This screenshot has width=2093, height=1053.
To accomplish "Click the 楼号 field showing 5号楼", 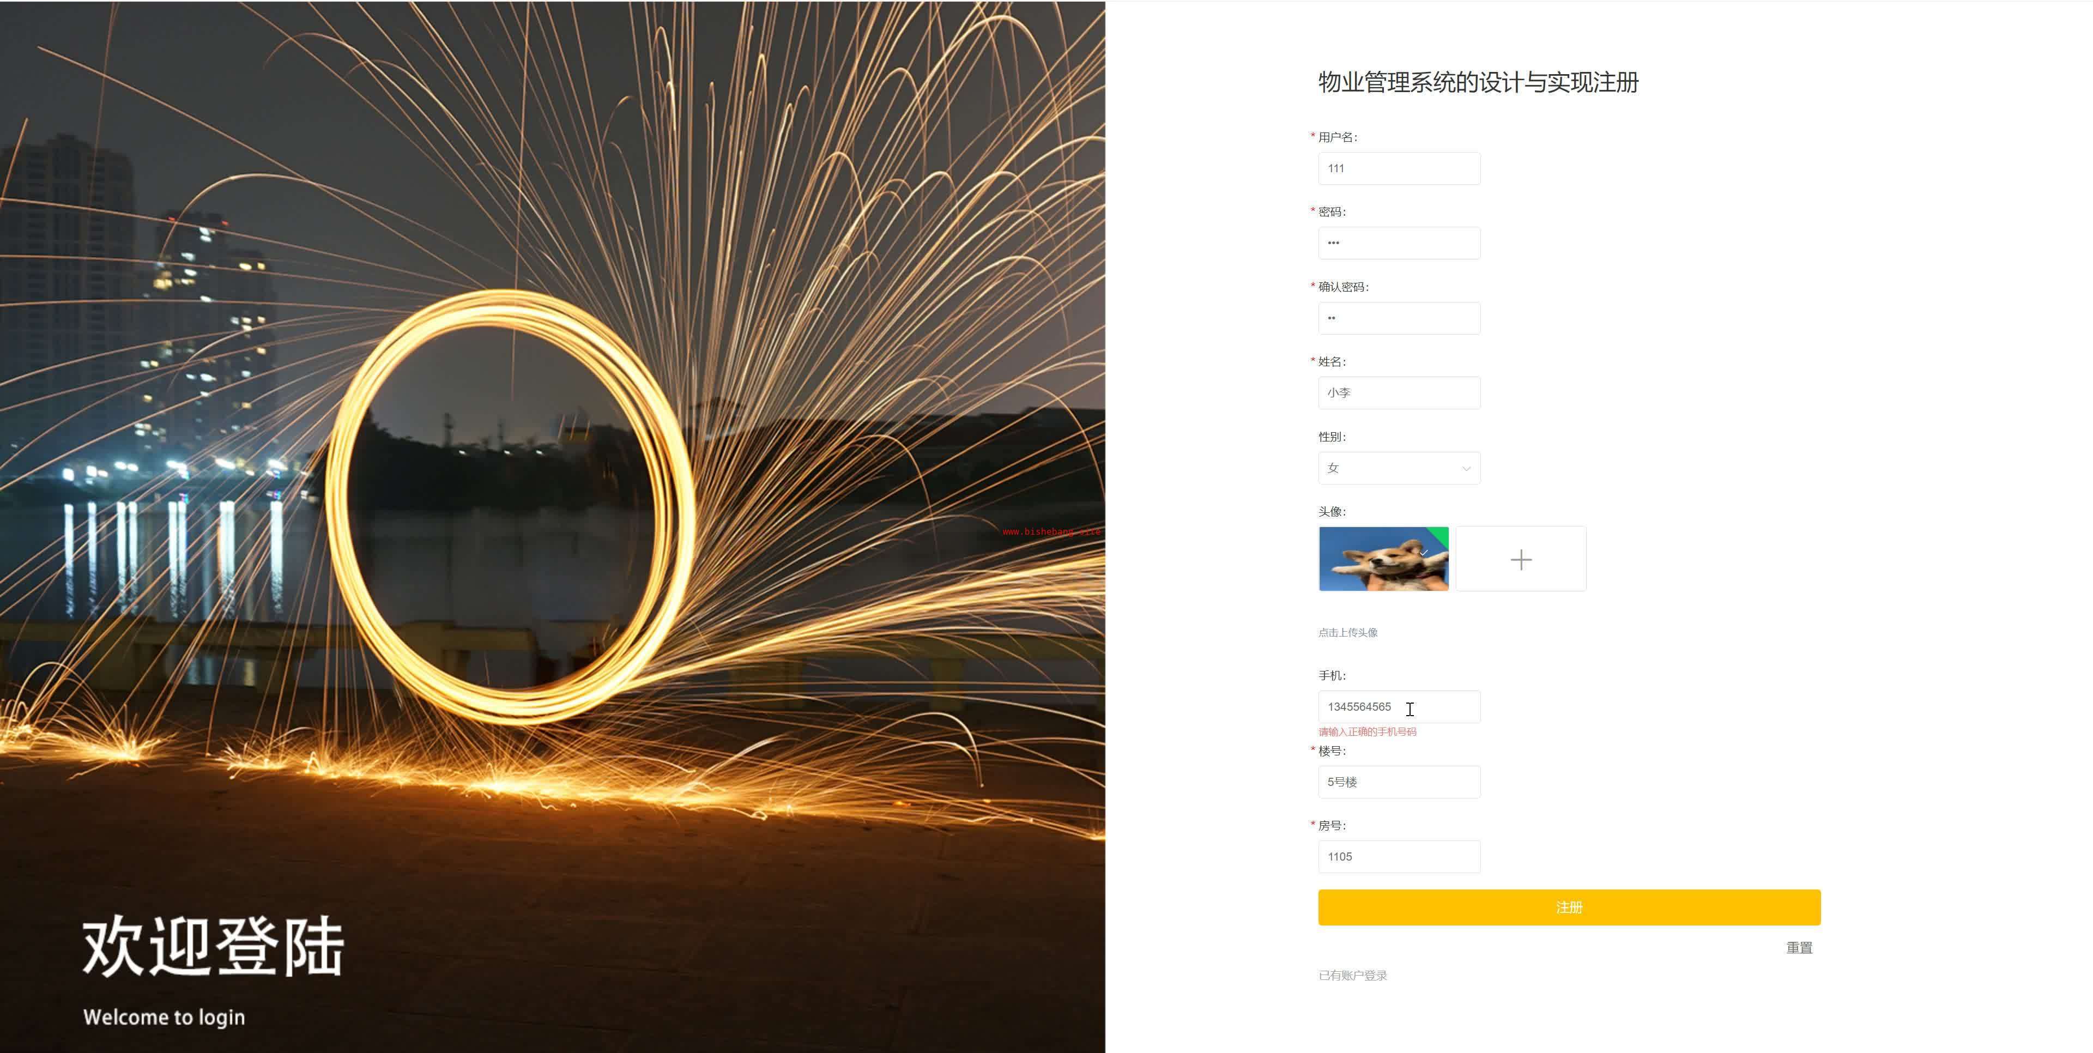I will pos(1398,782).
